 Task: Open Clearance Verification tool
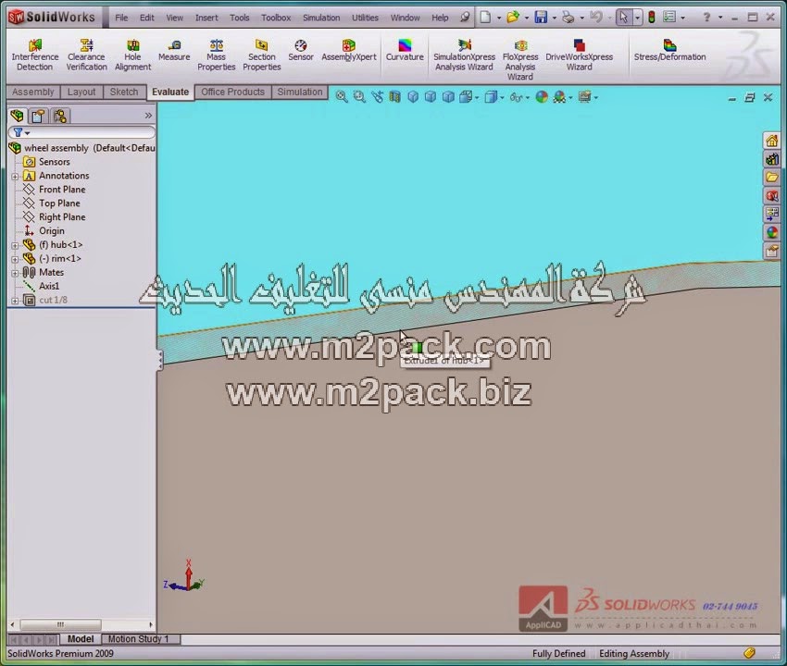coord(86,55)
